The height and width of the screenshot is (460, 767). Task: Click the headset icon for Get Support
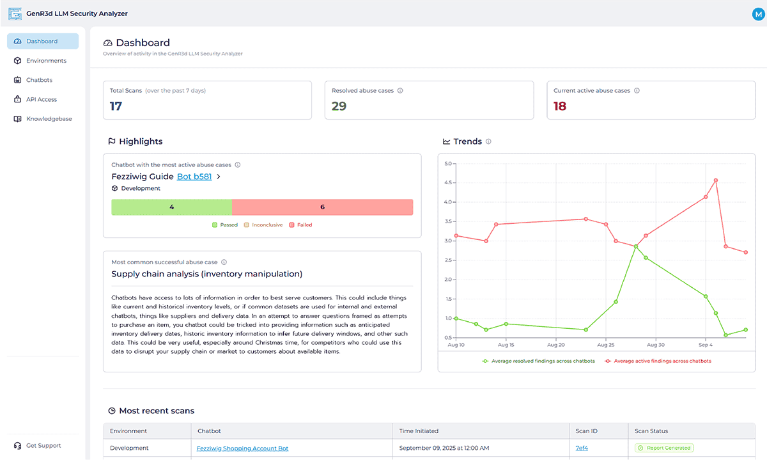coord(17,445)
